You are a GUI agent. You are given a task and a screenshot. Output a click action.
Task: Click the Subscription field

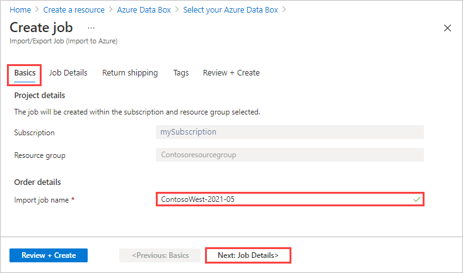pos(290,132)
